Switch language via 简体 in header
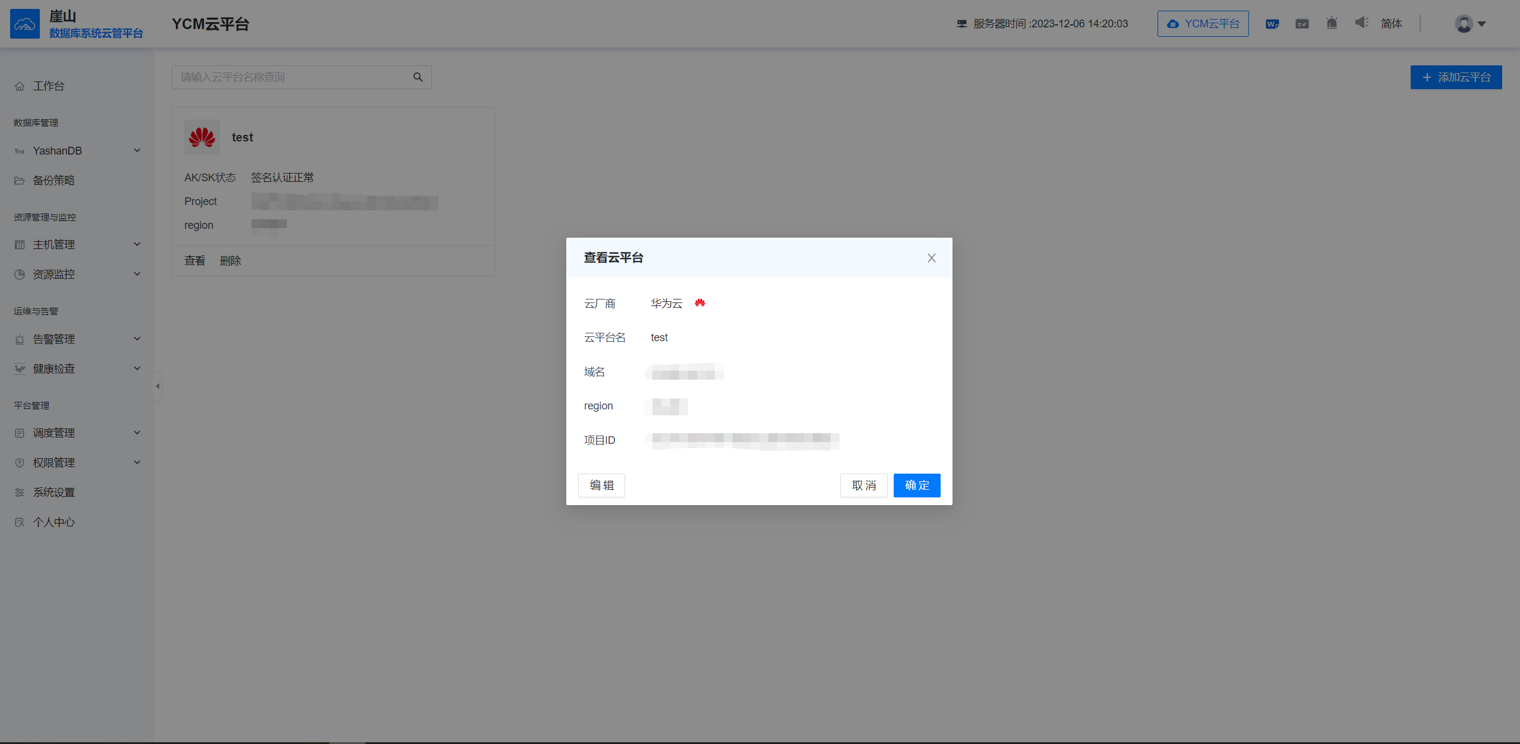This screenshot has height=744, width=1520. (x=1391, y=24)
